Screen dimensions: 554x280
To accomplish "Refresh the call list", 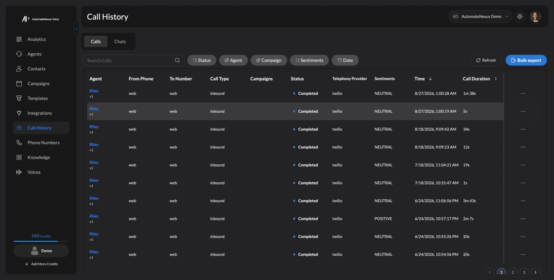I will tap(486, 60).
